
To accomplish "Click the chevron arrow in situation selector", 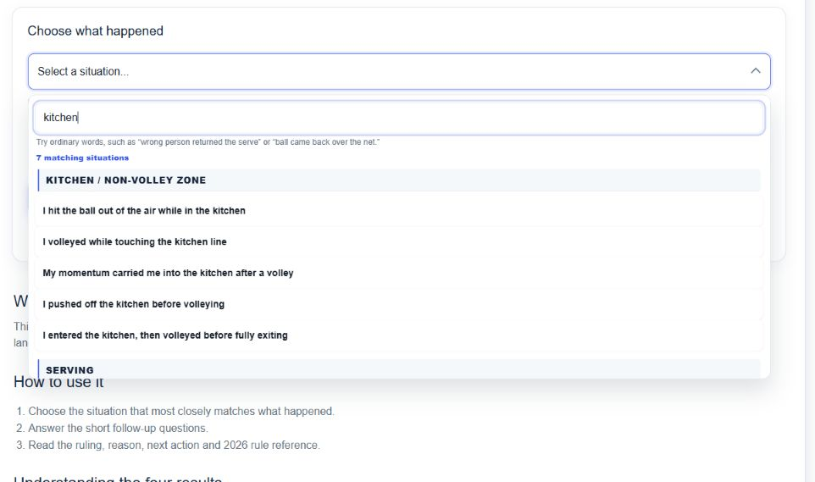I will coord(755,70).
